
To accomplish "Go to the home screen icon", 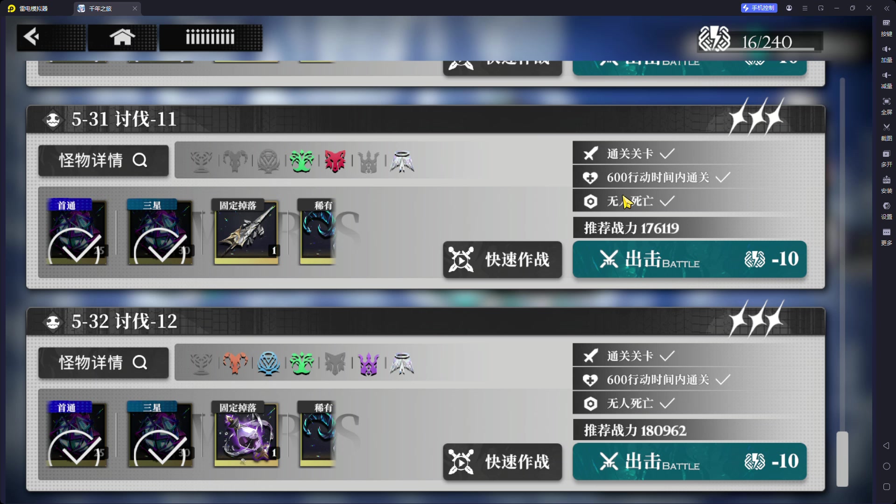I will click(122, 37).
